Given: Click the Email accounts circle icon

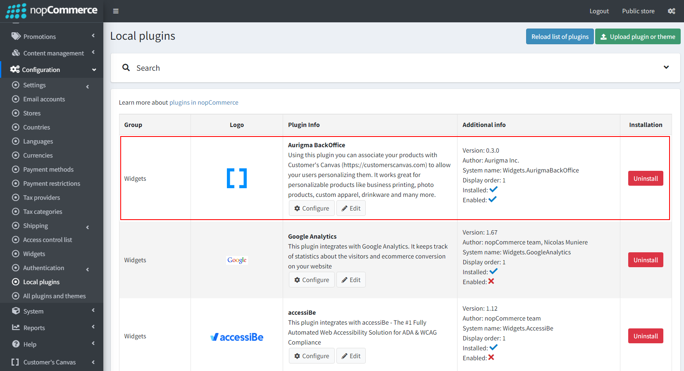Looking at the screenshot, I should [16, 99].
